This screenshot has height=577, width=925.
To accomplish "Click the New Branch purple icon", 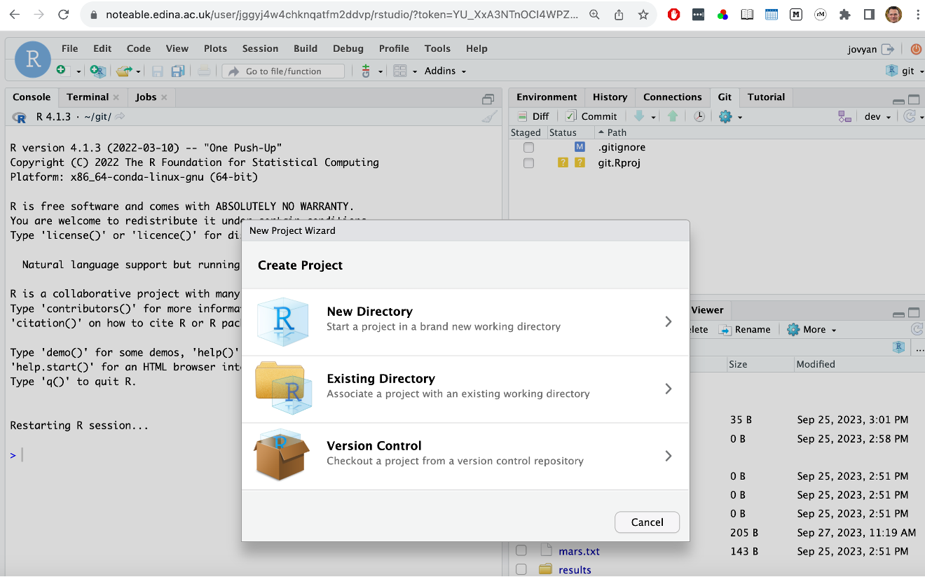I will pos(844,116).
